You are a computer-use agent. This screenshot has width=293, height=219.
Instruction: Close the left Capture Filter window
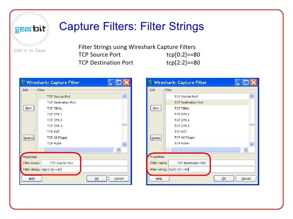[x=127, y=83]
